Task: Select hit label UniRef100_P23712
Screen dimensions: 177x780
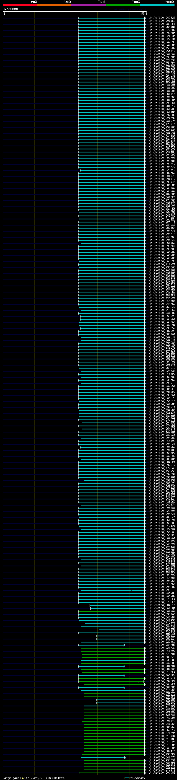Action: (x=162, y=170)
